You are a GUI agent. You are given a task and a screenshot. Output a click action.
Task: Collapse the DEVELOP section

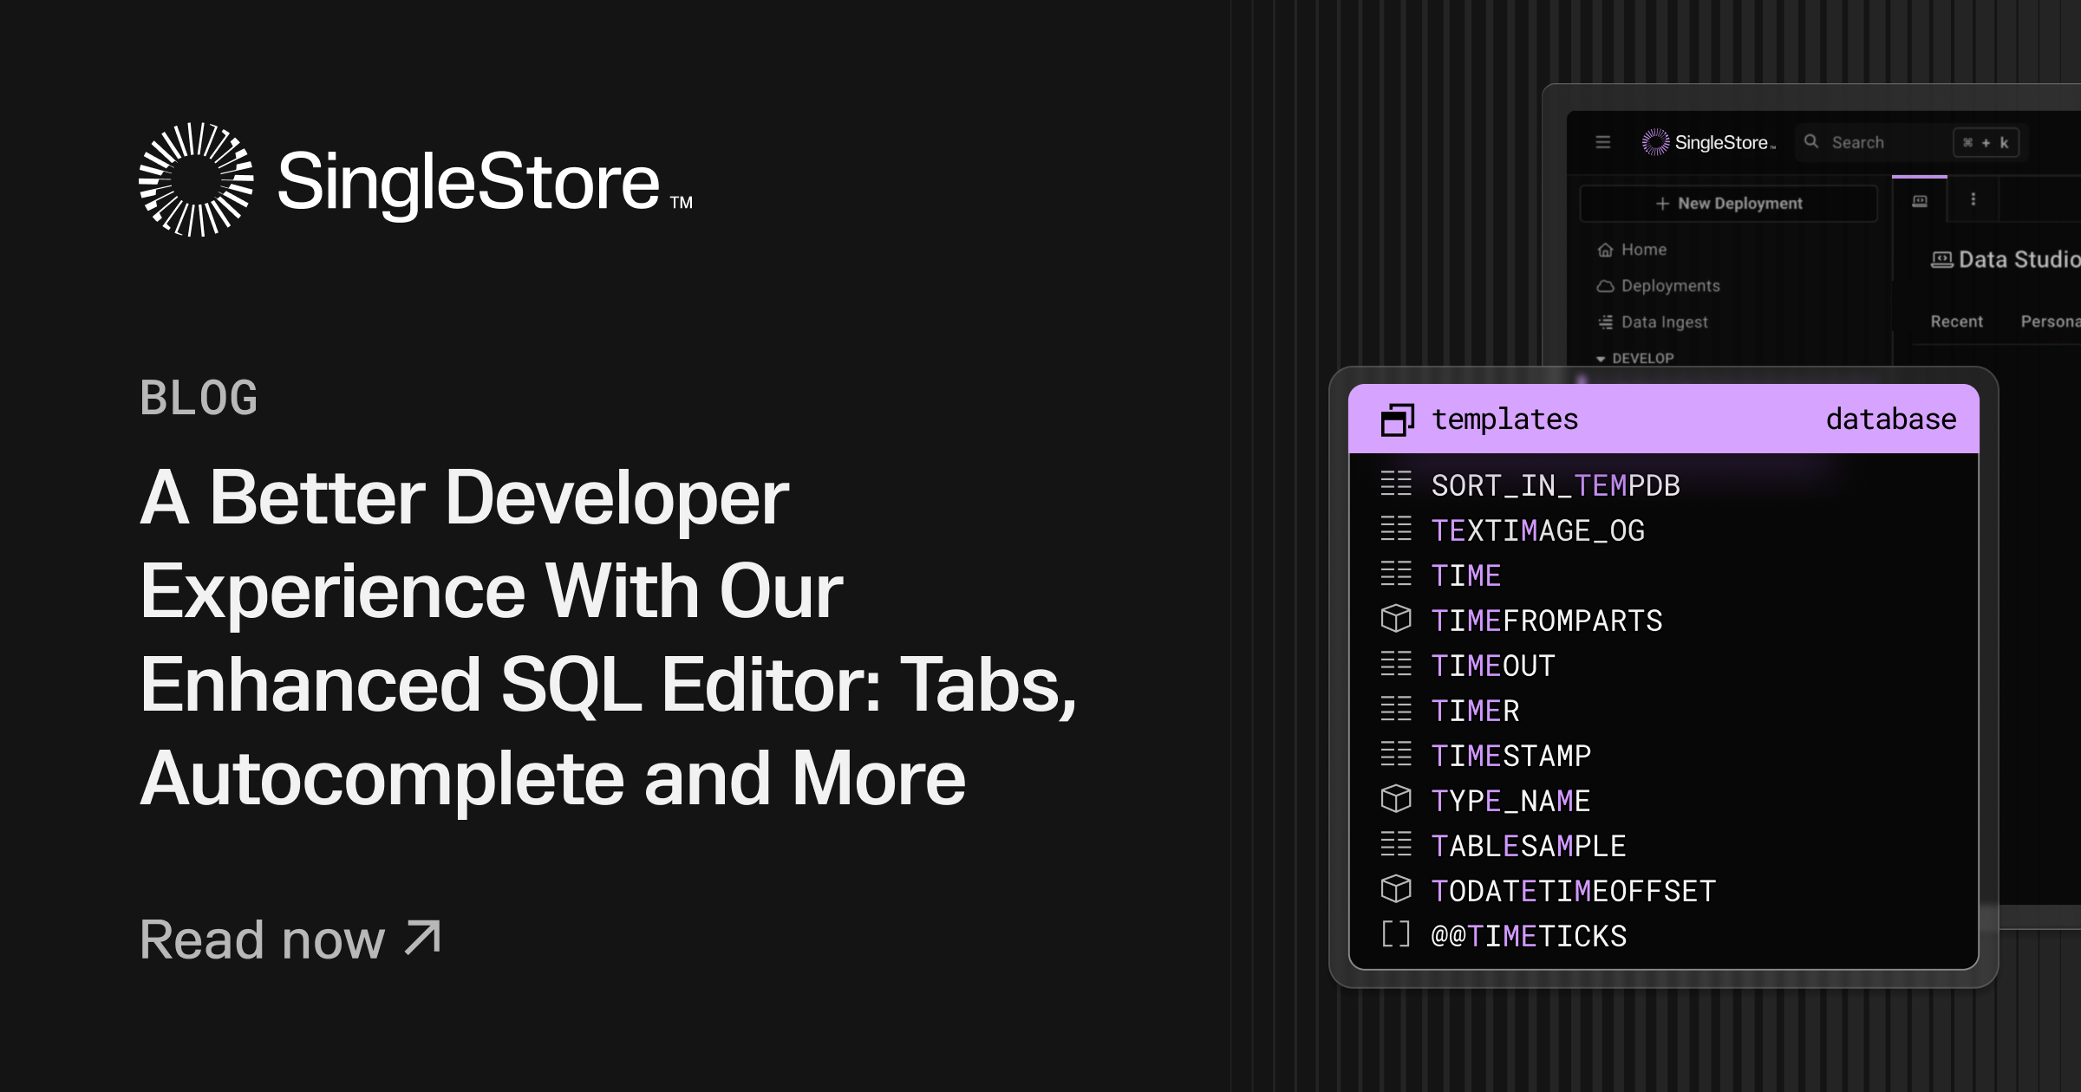point(1635,358)
